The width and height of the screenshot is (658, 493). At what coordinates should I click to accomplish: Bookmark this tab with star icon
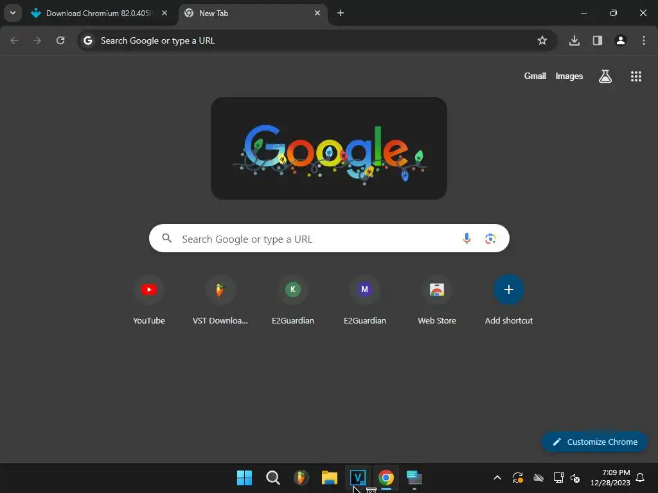tap(542, 40)
